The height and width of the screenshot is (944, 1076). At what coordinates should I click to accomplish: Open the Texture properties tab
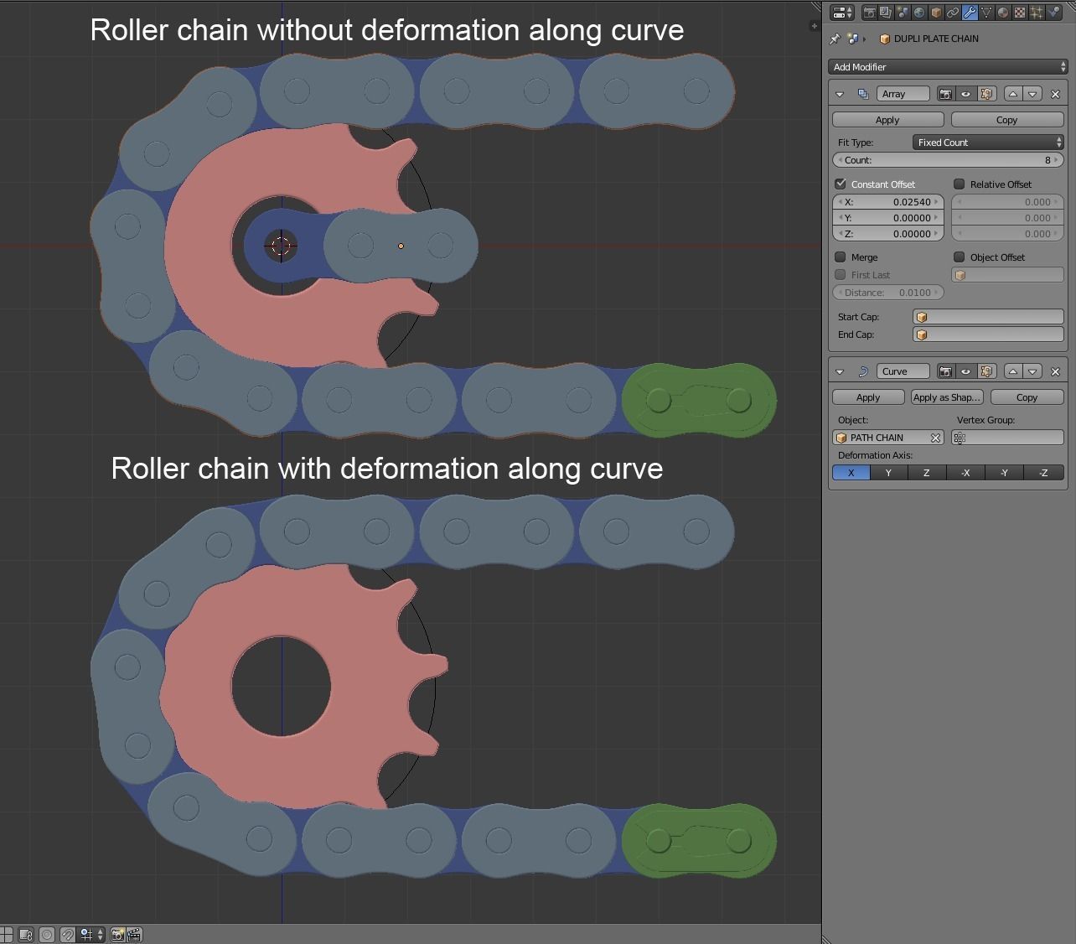coord(1020,13)
